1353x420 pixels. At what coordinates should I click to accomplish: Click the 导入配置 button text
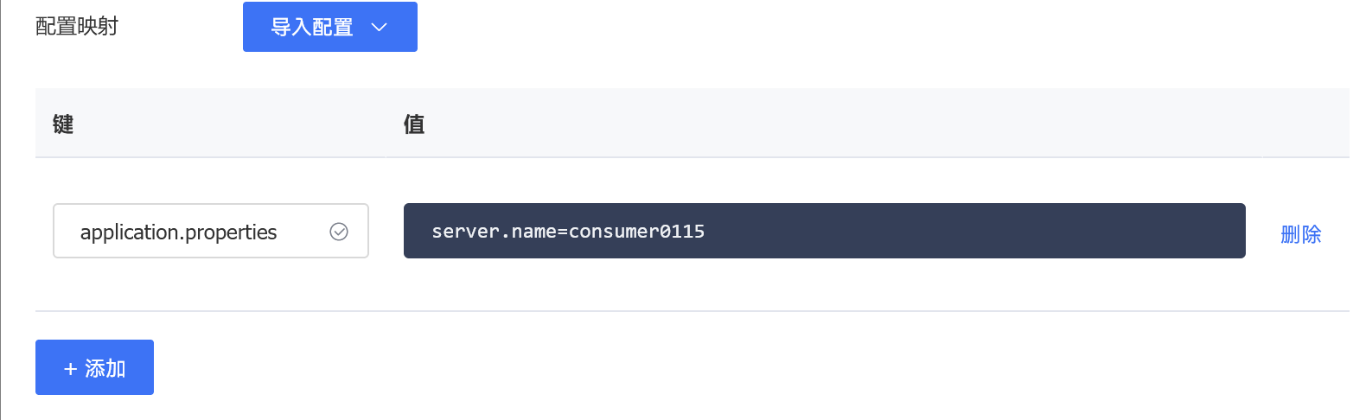point(312,27)
